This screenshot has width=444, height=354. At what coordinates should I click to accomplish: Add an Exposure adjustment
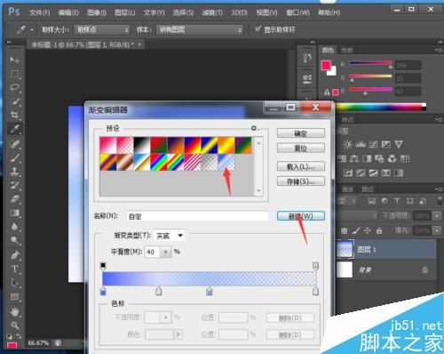[x=386, y=144]
